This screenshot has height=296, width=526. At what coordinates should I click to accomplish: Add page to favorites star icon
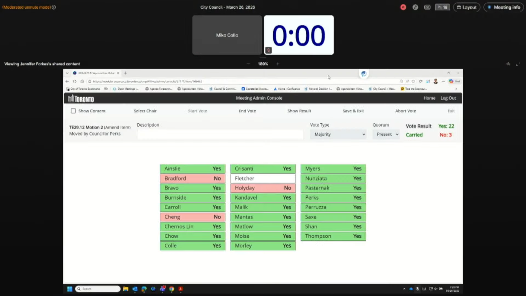tap(413, 81)
